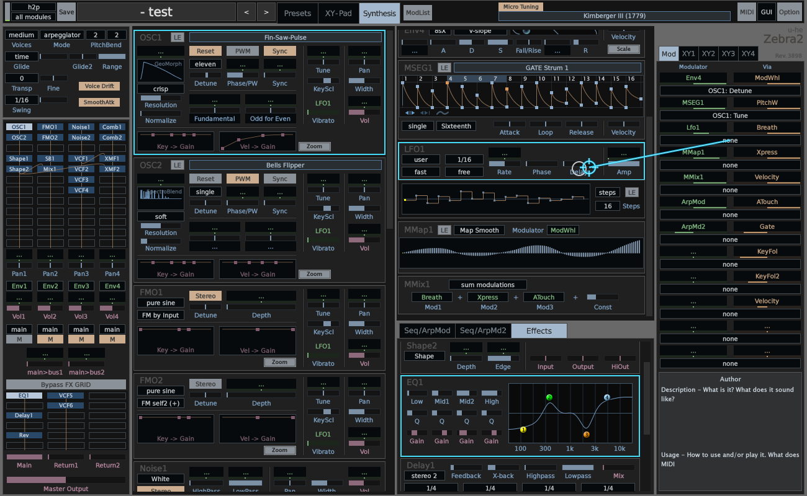Click the OSC1: Detune modulation target slot
This screenshot has height=496, width=807.
731,91
